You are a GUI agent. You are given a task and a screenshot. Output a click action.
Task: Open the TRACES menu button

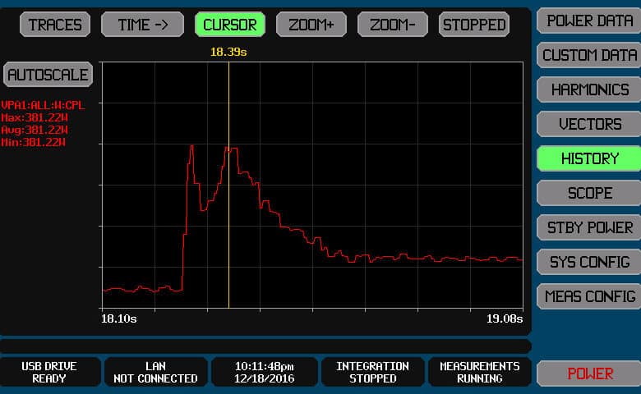point(55,25)
